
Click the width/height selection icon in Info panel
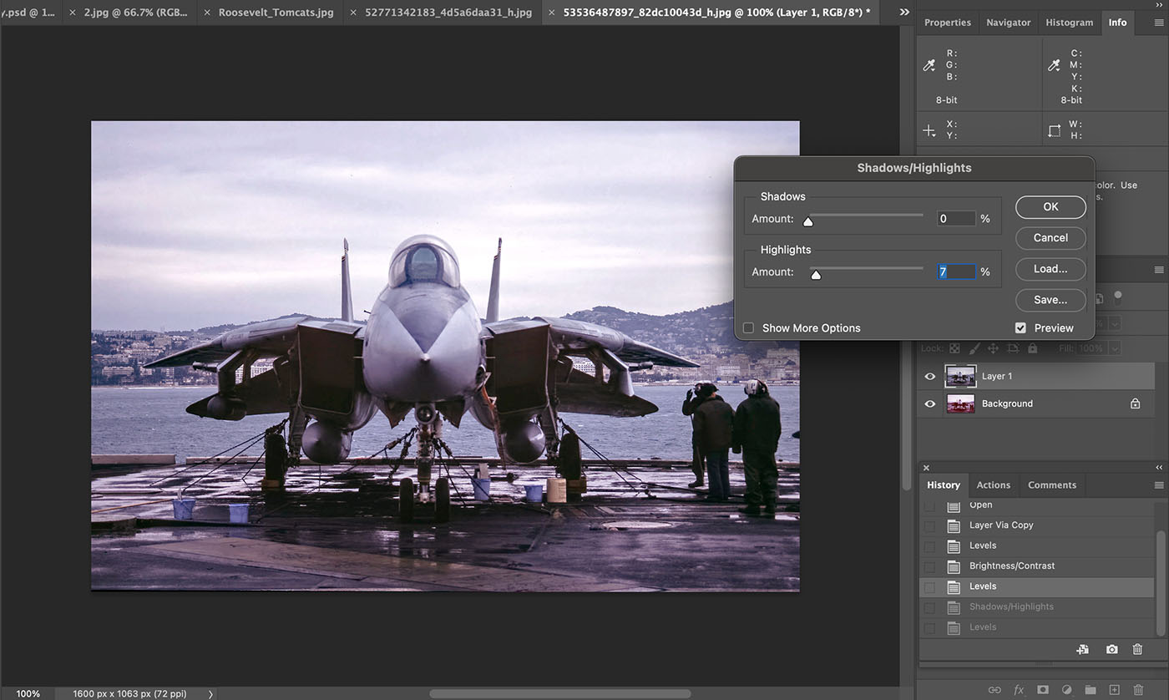(1054, 130)
